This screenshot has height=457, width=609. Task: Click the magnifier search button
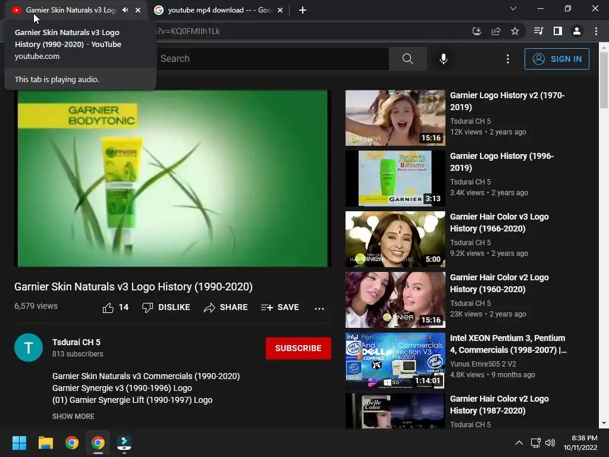point(408,59)
